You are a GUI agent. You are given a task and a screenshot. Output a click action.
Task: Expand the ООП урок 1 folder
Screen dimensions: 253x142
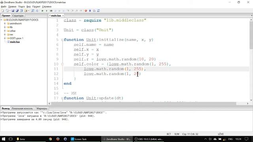click(x=5, y=38)
